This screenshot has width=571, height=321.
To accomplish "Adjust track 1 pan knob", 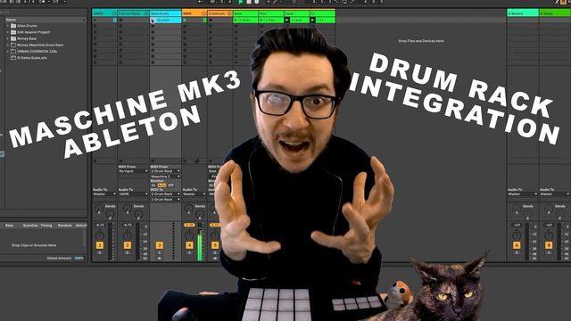I will point(99,235).
